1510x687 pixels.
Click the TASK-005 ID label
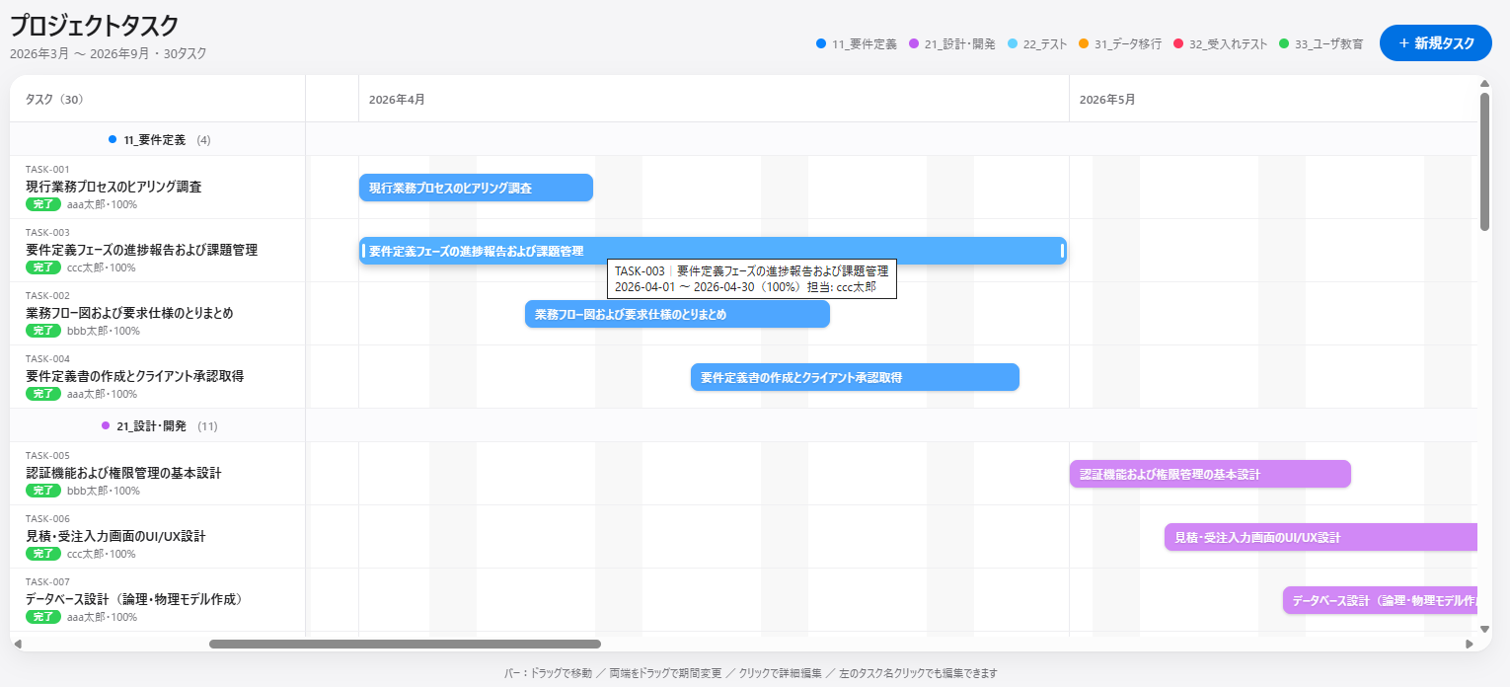tap(47, 455)
